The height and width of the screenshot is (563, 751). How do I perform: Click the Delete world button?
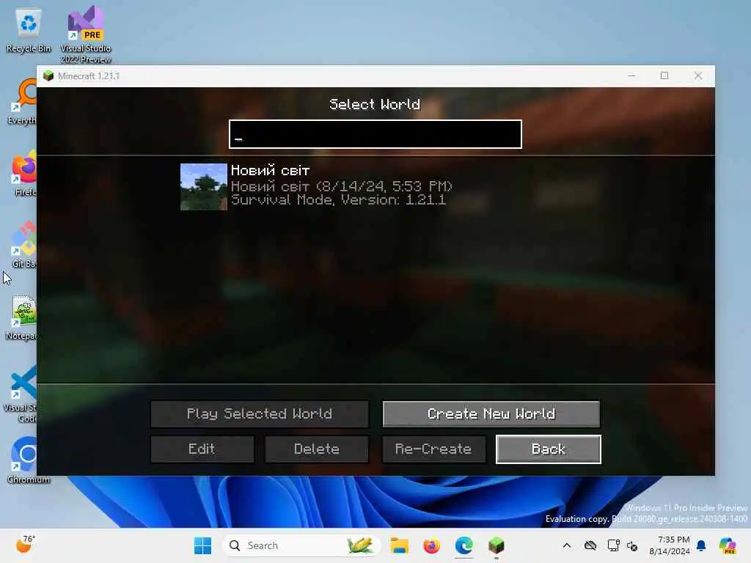(x=317, y=449)
